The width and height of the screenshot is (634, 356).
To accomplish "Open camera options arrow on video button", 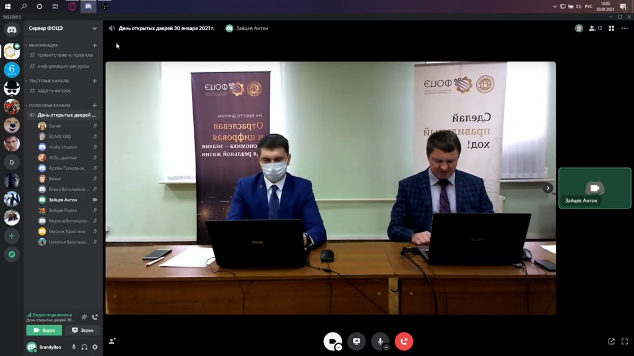I will click(339, 347).
